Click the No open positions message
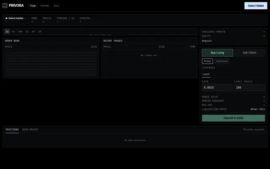This screenshot has width=270, height=169. click(135, 140)
